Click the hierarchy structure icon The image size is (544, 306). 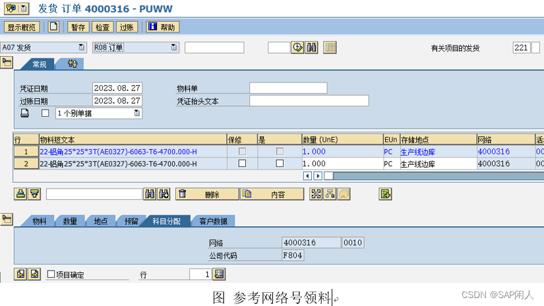pyautogui.click(x=330, y=194)
